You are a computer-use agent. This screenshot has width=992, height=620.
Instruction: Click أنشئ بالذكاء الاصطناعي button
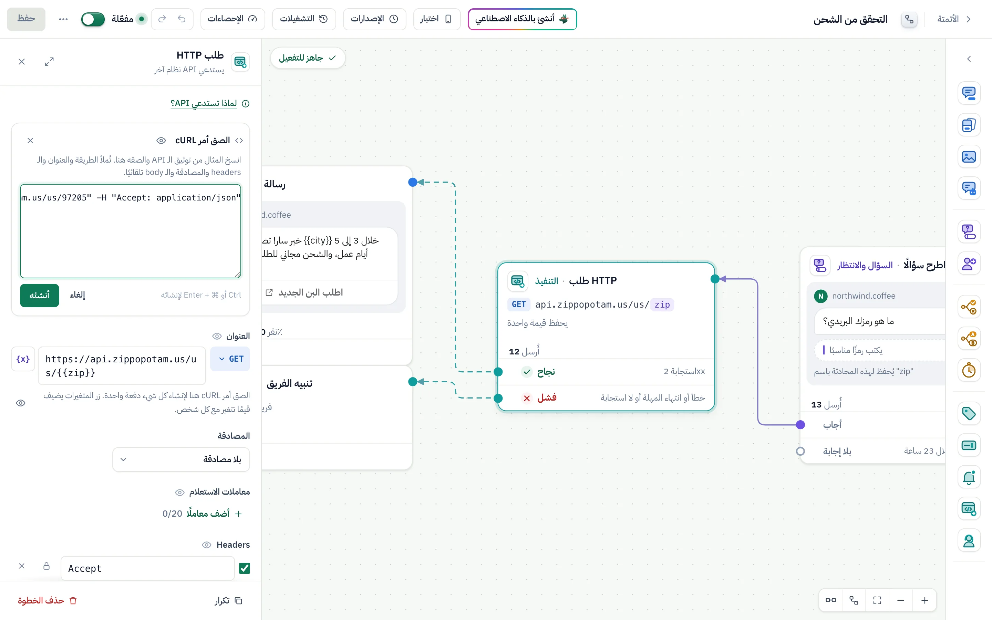tap(522, 19)
